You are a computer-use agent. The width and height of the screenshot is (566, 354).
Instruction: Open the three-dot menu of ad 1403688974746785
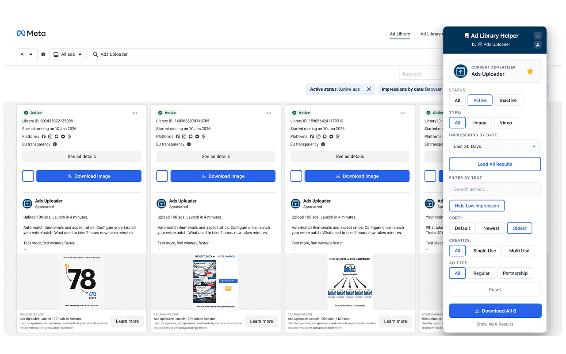[x=269, y=113]
